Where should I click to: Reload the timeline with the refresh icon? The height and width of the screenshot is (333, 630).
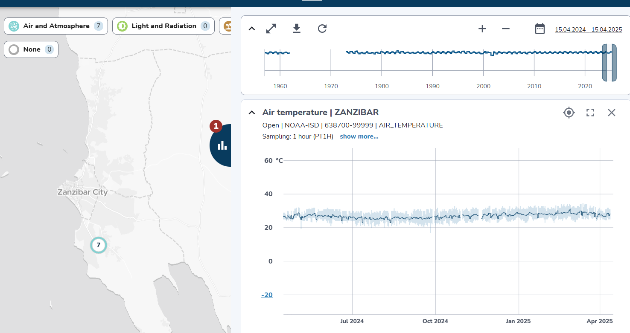(322, 29)
